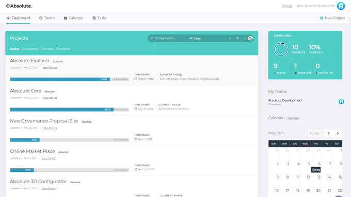Click the iCal Feed badge

293,118
